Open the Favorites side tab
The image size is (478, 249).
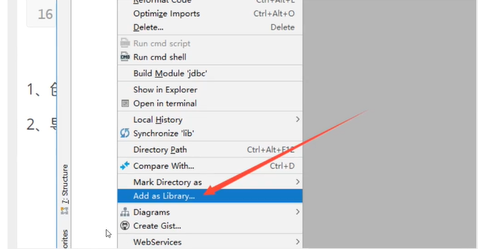click(x=65, y=240)
